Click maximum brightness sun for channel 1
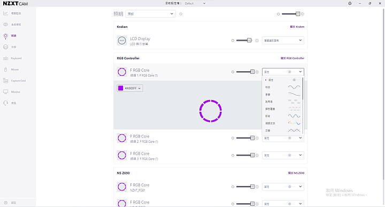Image resolution: width=385 pixels, height=207 pixels. pyautogui.click(x=257, y=72)
